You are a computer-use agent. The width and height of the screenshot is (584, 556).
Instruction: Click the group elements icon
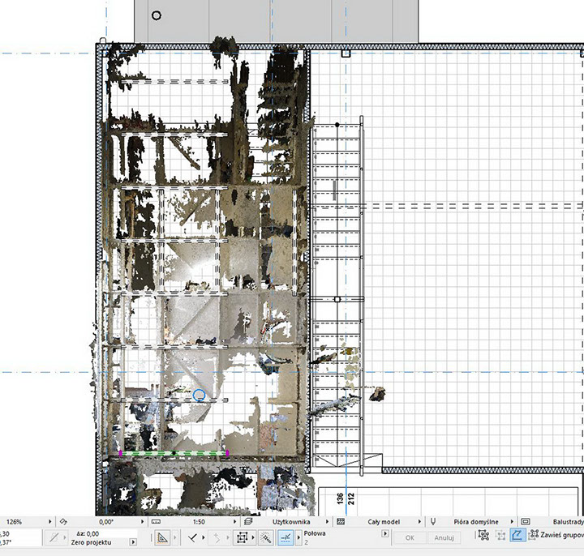pos(483,536)
